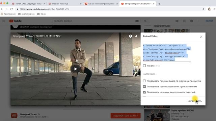Toggle Показывать похожие видео checkbox
The height and width of the screenshot is (121, 216).
[144, 81]
